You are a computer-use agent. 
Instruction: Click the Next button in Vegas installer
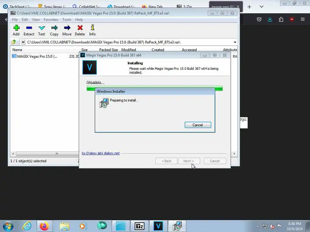tap(189, 161)
